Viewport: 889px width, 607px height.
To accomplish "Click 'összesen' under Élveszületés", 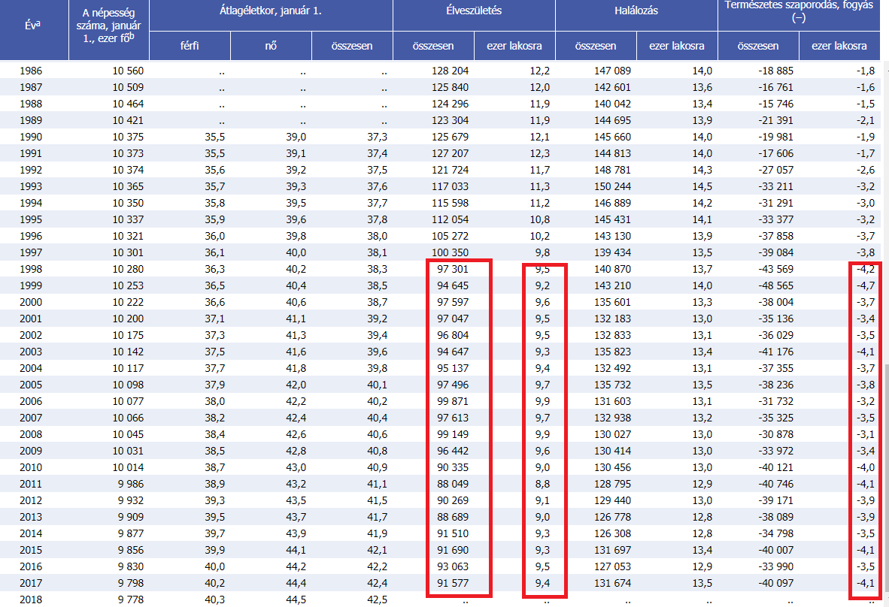I will (433, 46).
